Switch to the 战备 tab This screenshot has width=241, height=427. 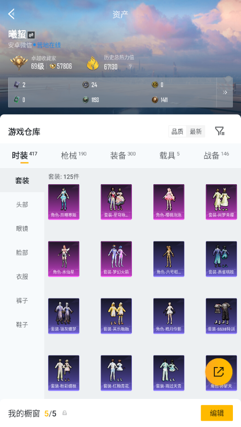pyautogui.click(x=216, y=156)
